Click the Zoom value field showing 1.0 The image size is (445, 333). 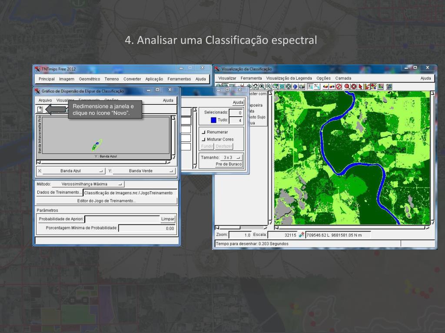point(240,235)
